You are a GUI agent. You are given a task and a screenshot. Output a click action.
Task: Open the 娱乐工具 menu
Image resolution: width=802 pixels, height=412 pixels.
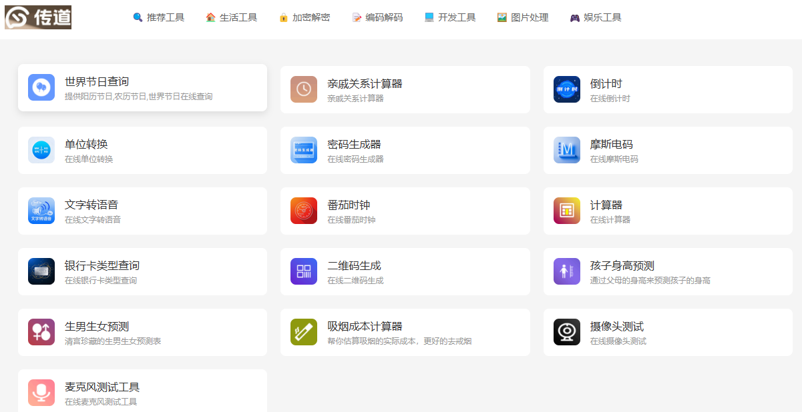(602, 17)
